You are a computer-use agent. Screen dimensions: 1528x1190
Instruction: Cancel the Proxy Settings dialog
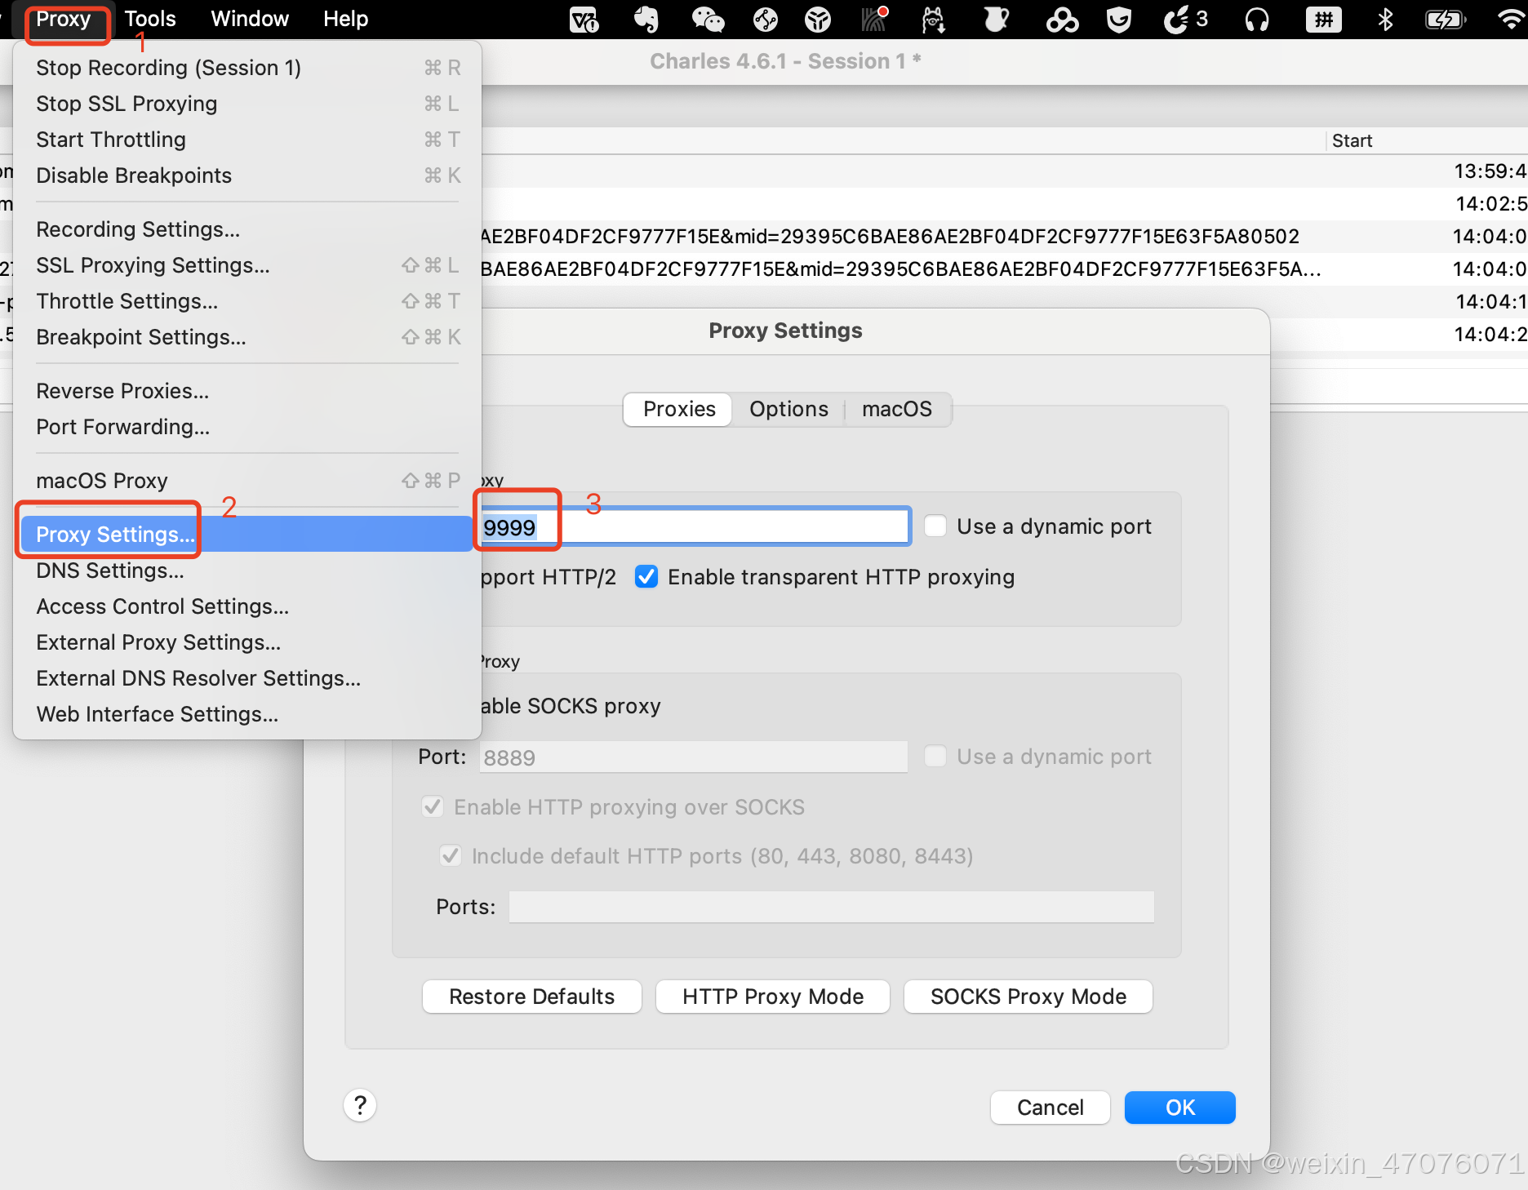(1050, 1108)
